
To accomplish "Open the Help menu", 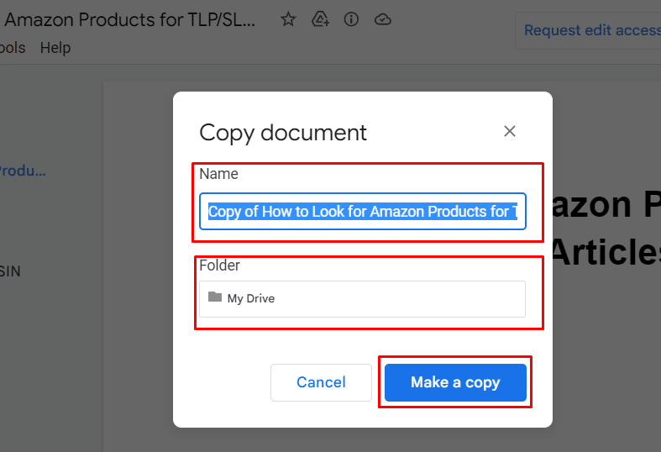I will pos(55,48).
